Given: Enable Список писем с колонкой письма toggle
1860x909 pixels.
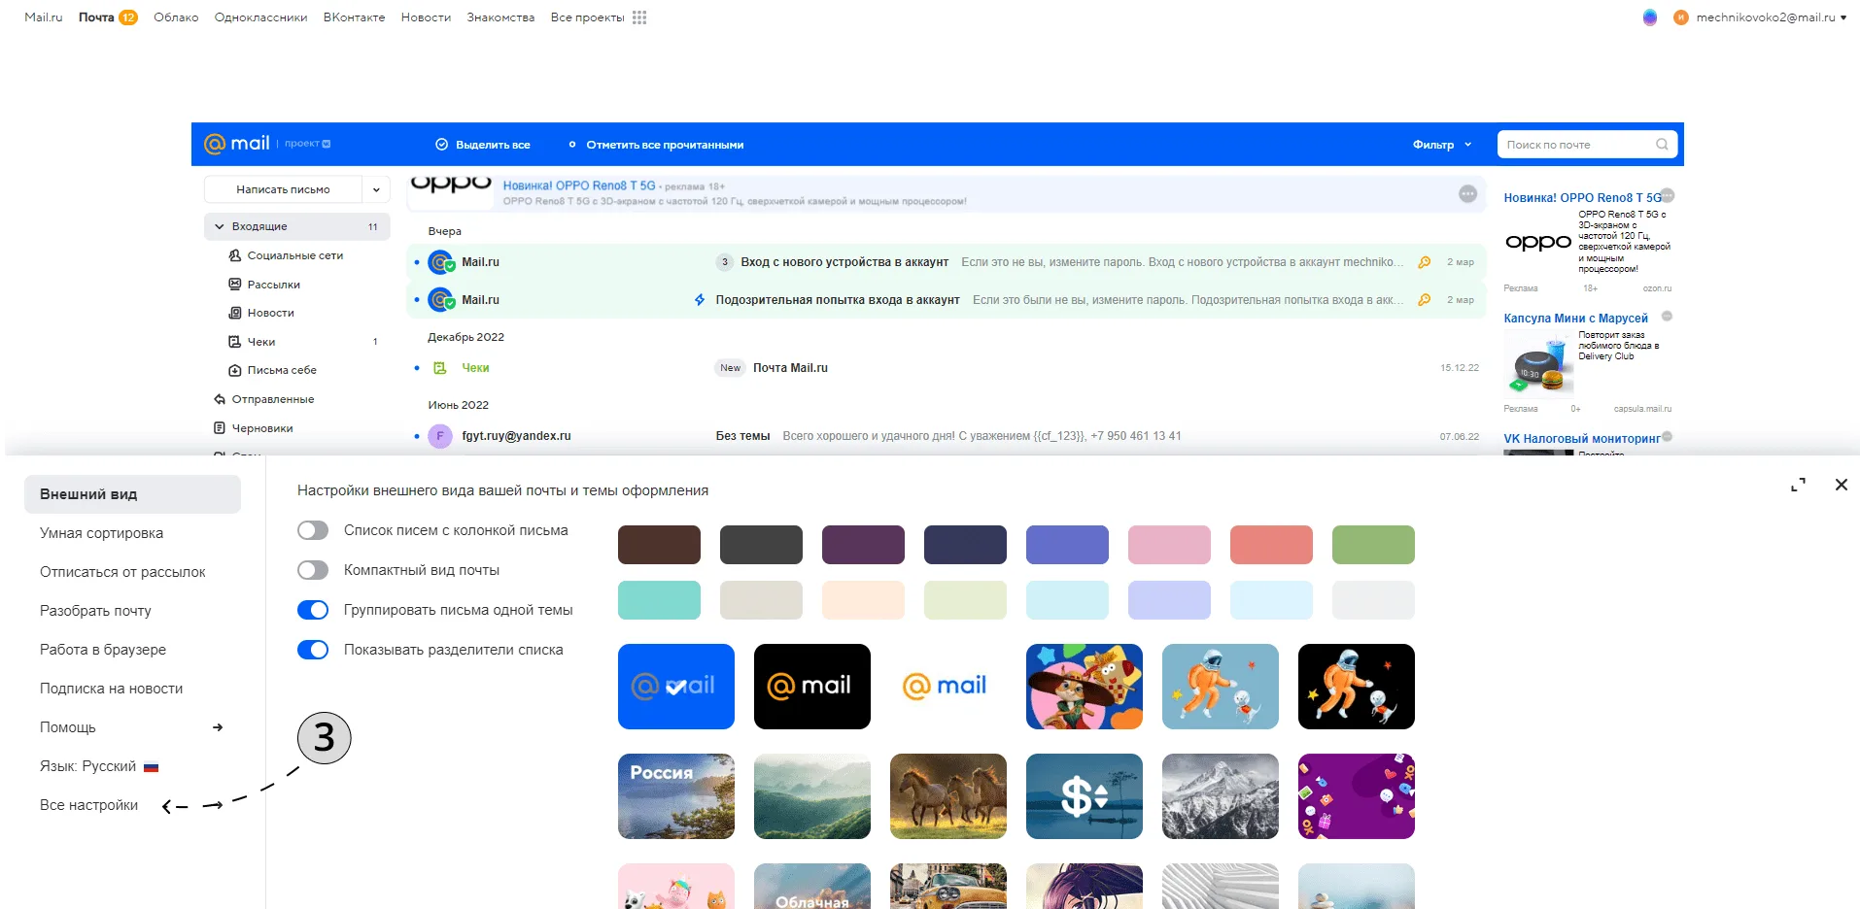Looking at the screenshot, I should tap(313, 530).
